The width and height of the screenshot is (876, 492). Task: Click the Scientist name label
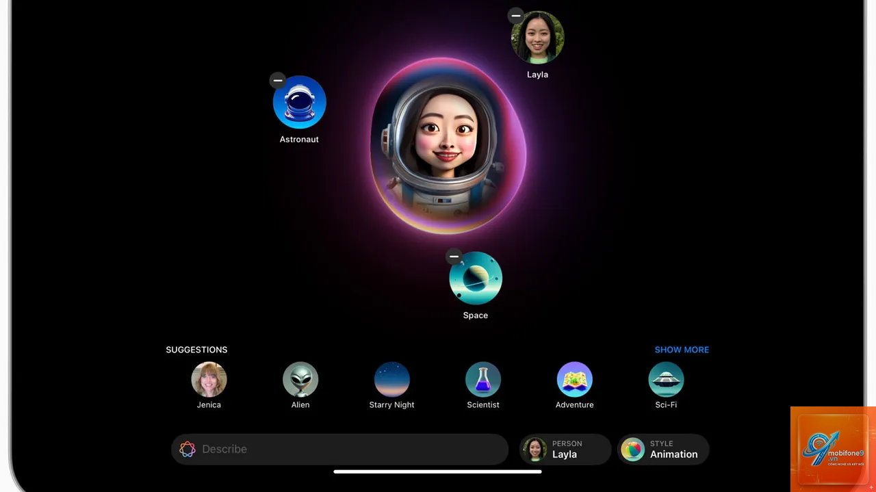[483, 405]
